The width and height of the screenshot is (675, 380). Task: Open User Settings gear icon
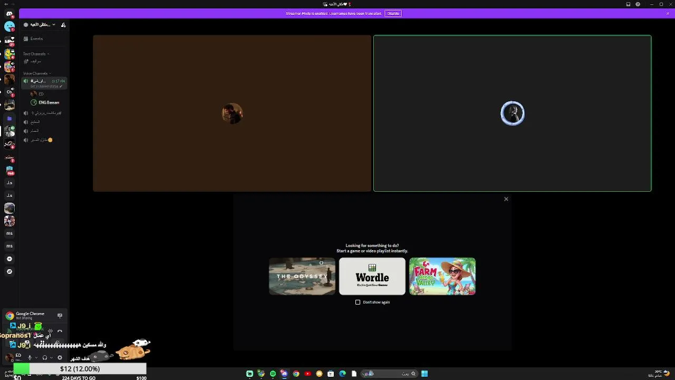(60, 358)
